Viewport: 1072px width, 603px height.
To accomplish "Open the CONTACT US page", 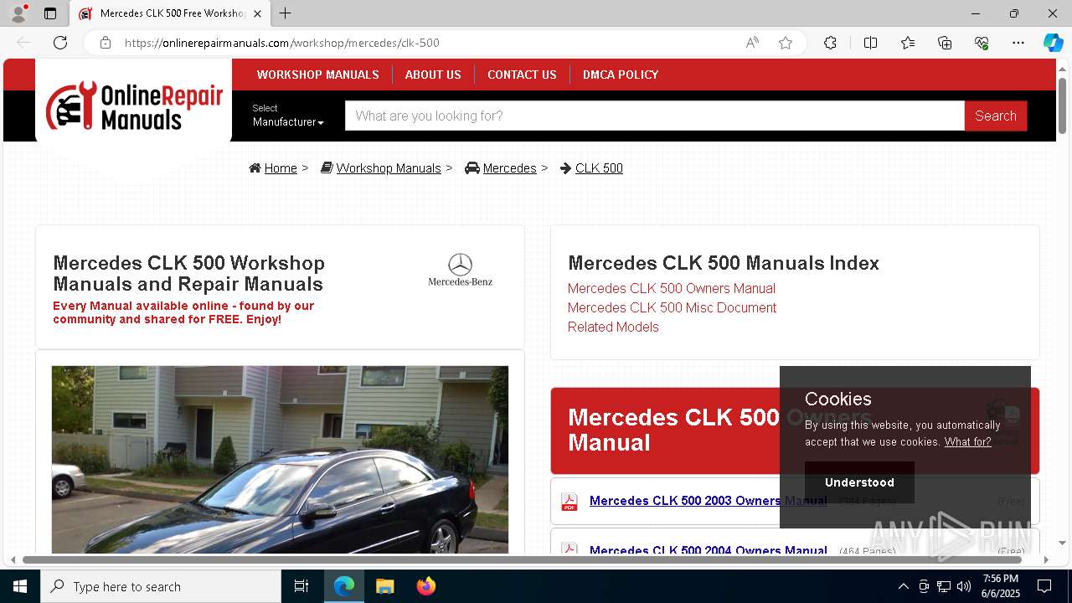I will coord(522,75).
